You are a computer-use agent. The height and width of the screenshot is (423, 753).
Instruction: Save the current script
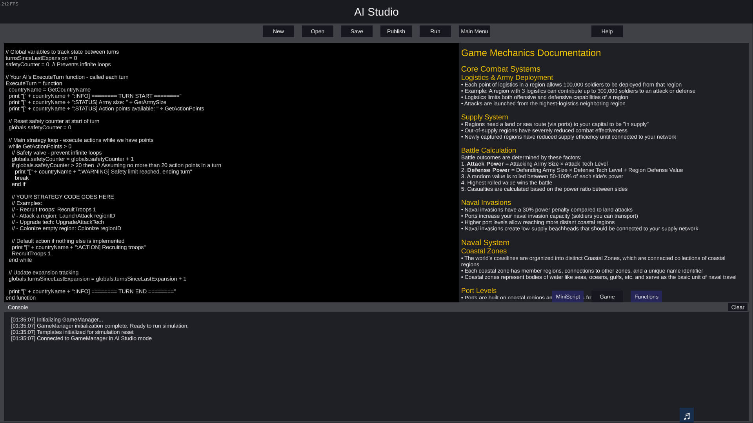coord(356,31)
